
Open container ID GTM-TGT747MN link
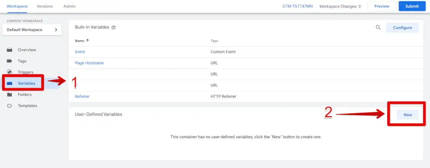(x=298, y=6)
